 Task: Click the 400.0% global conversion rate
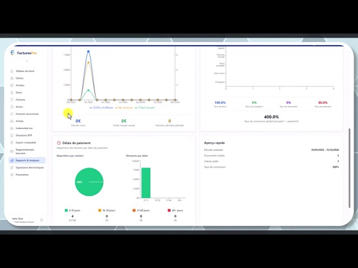pyautogui.click(x=271, y=117)
